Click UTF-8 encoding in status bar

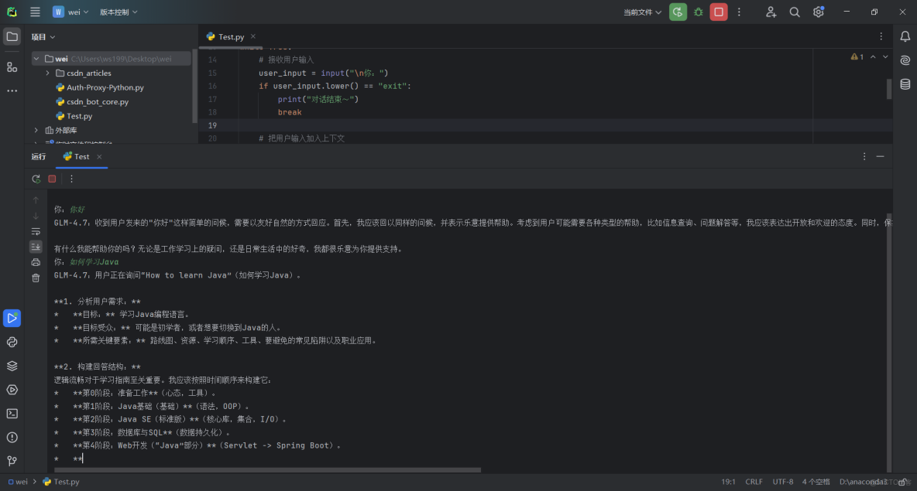782,481
